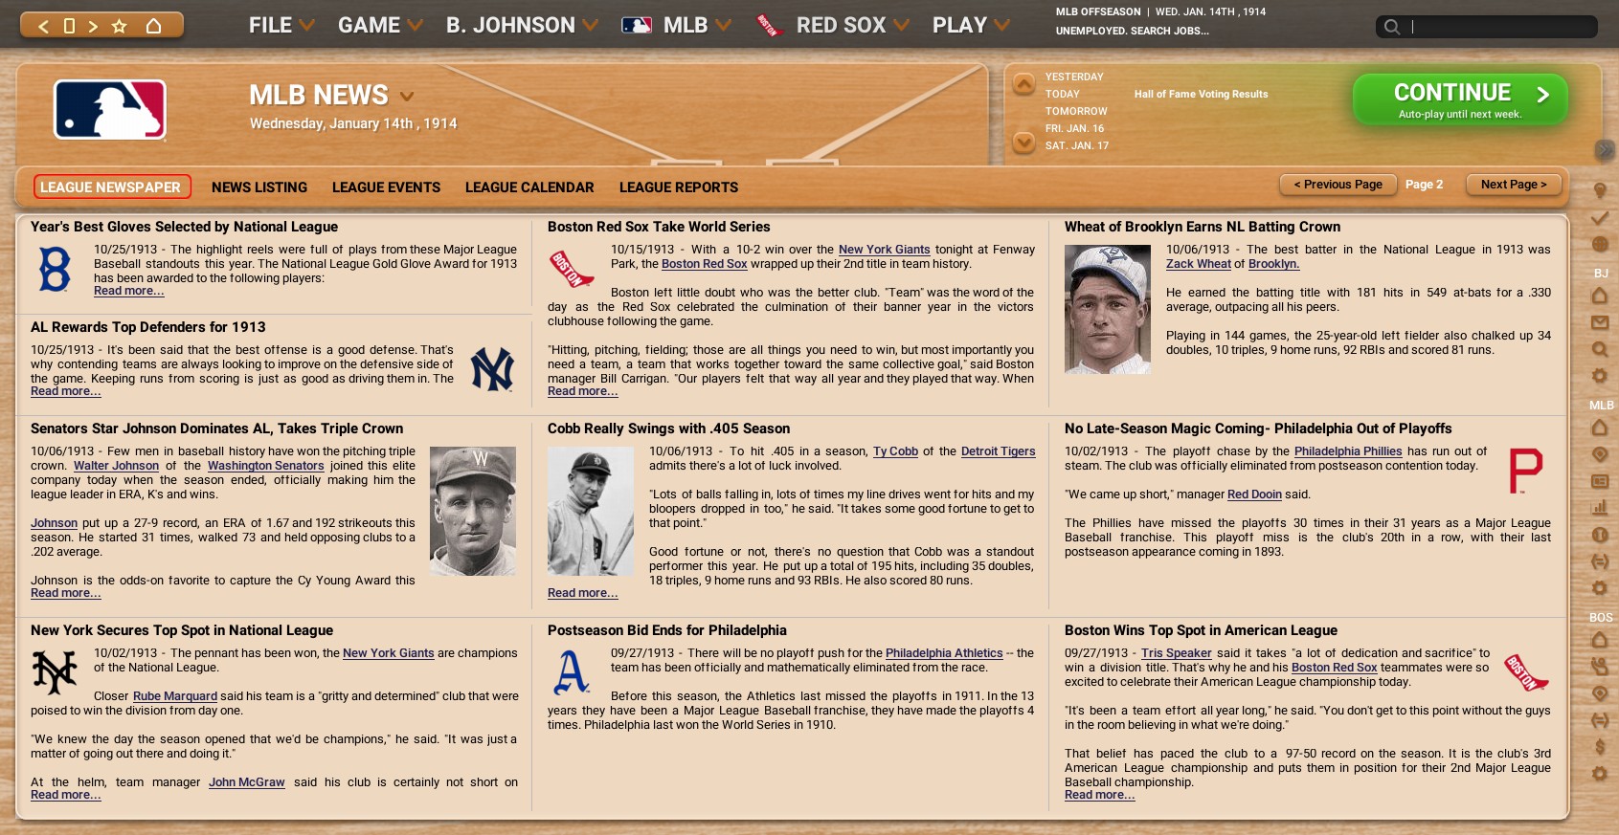The height and width of the screenshot is (835, 1619).
Task: Select the News Listing tab
Action: [259, 187]
